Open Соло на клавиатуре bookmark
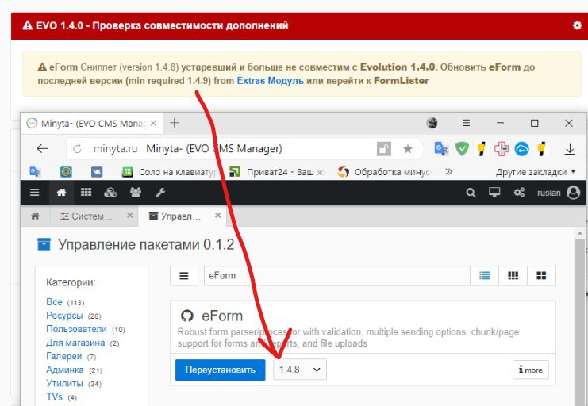The height and width of the screenshot is (406, 588). coord(171,172)
